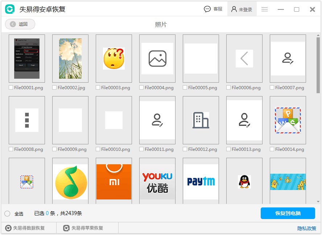Select the person-edit icon thumbnail File00007
Viewport: 322px width, 235px height.
point(288,58)
